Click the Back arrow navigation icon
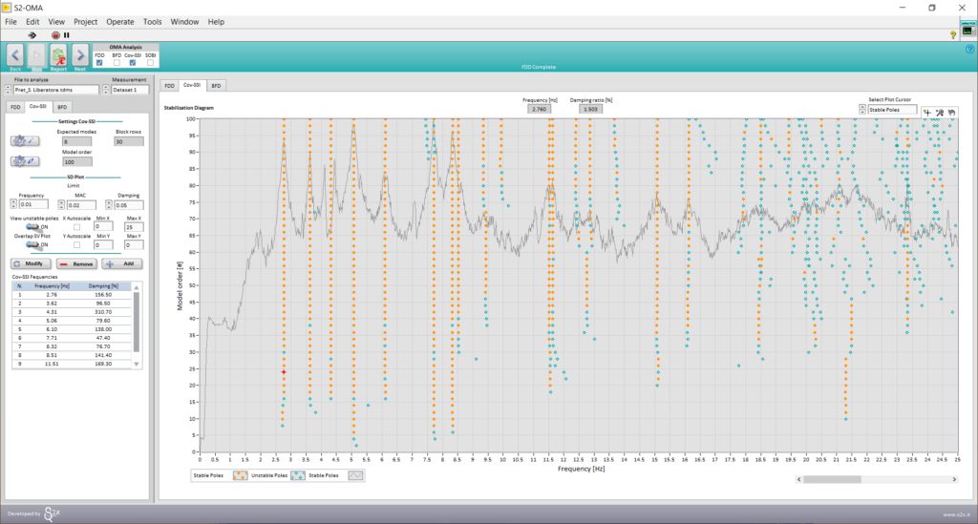 point(15,54)
